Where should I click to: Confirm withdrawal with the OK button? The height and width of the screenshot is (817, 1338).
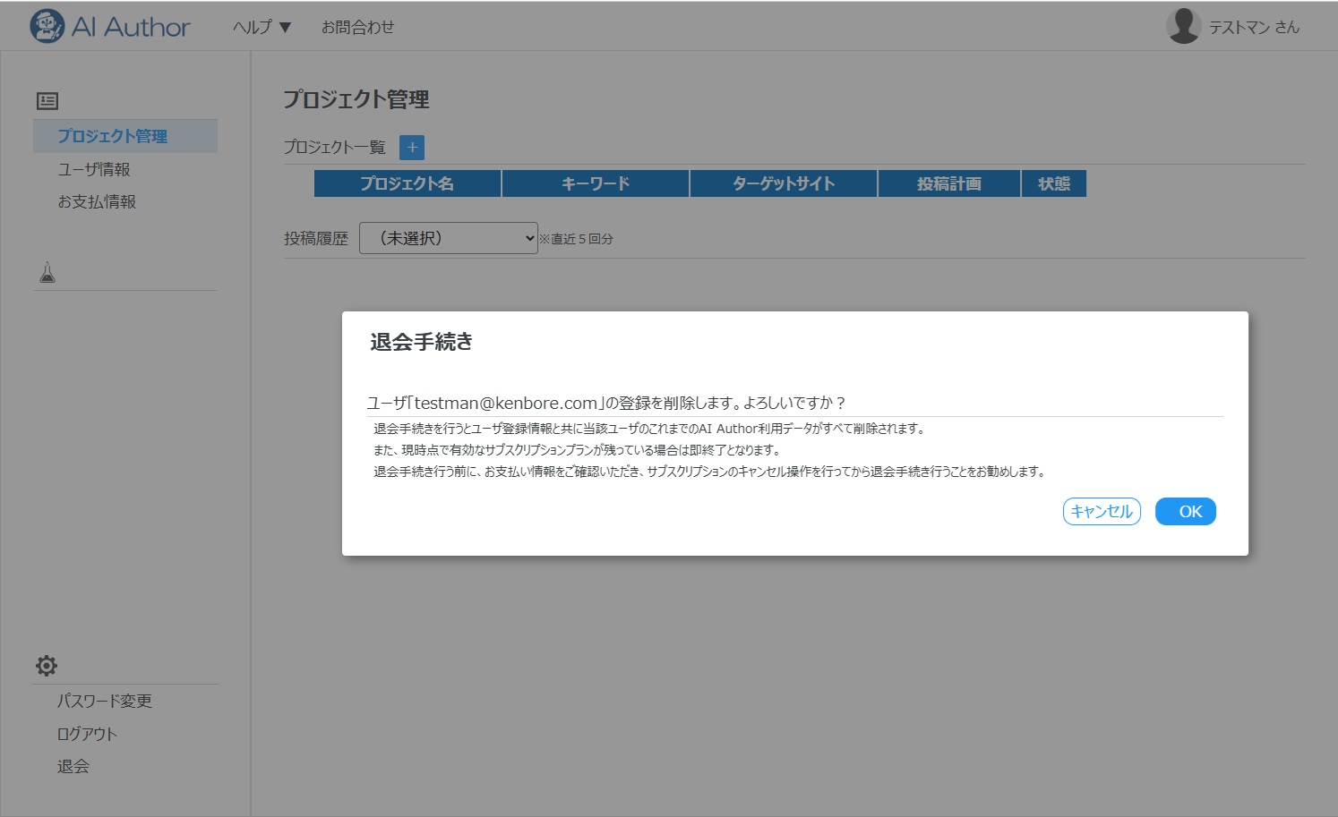1185,512
